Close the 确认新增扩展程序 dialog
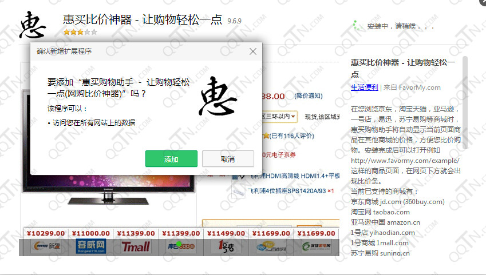Viewport: 486px width, 275px height. [253, 51]
